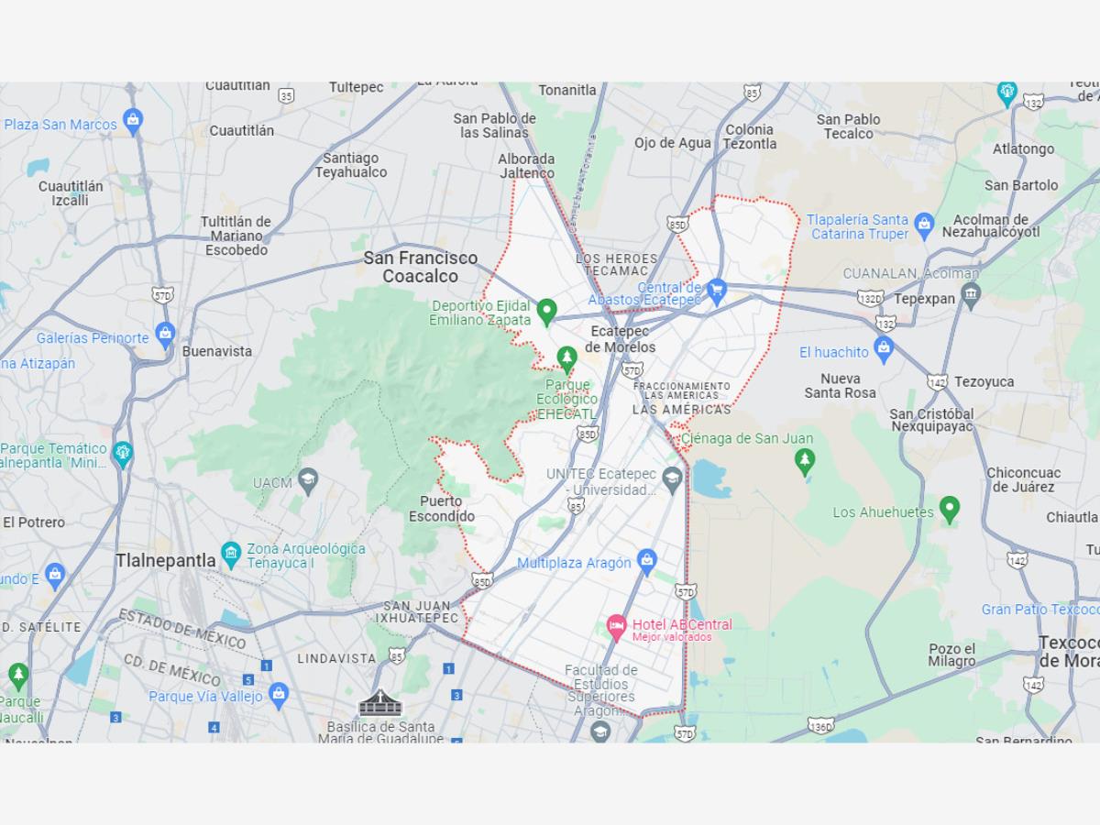Click the Colonia Tezontla label
1100x825 pixels.
(750, 137)
